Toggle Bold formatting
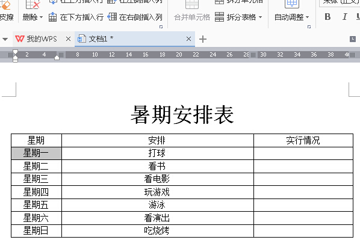This screenshot has width=360, height=240. pyautogui.click(x=327, y=17)
